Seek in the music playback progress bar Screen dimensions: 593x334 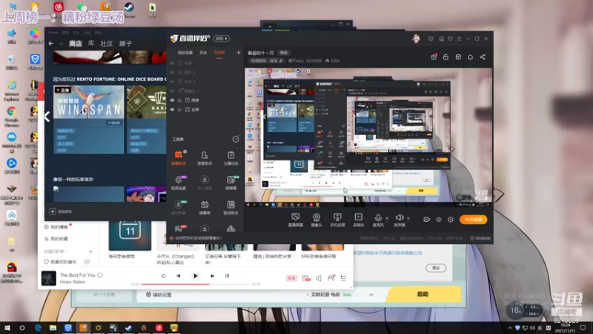195,284
